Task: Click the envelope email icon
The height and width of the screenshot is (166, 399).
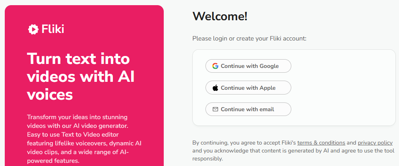Action: (215, 109)
